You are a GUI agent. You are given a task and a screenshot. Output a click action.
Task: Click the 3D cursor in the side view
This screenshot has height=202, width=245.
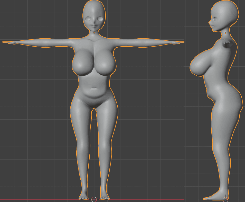click(x=225, y=199)
